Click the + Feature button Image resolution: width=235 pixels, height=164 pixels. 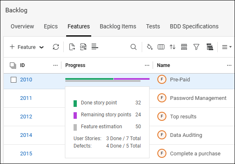pos(23,47)
